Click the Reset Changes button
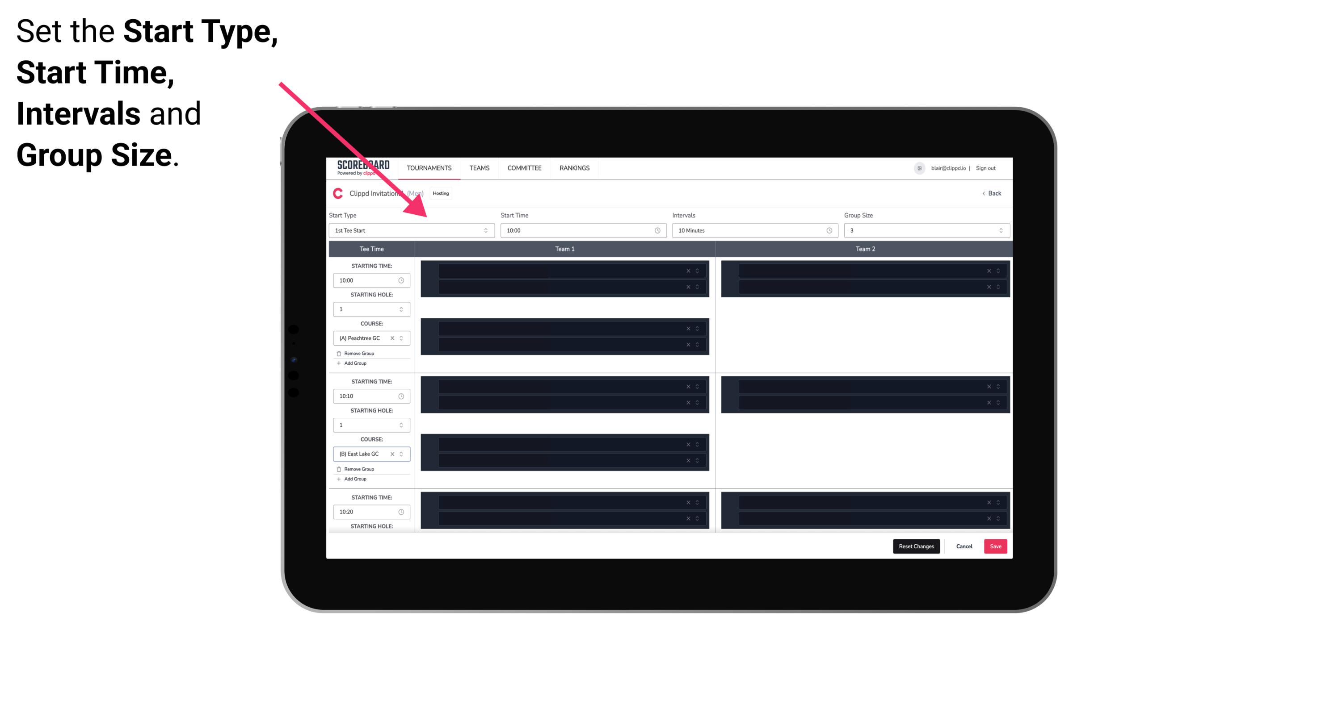The height and width of the screenshot is (717, 1334). [x=917, y=546]
